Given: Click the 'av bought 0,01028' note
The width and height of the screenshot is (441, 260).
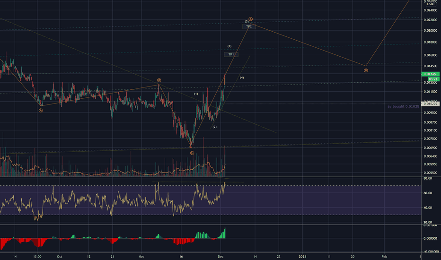Looking at the screenshot, I should pyautogui.click(x=403, y=106).
